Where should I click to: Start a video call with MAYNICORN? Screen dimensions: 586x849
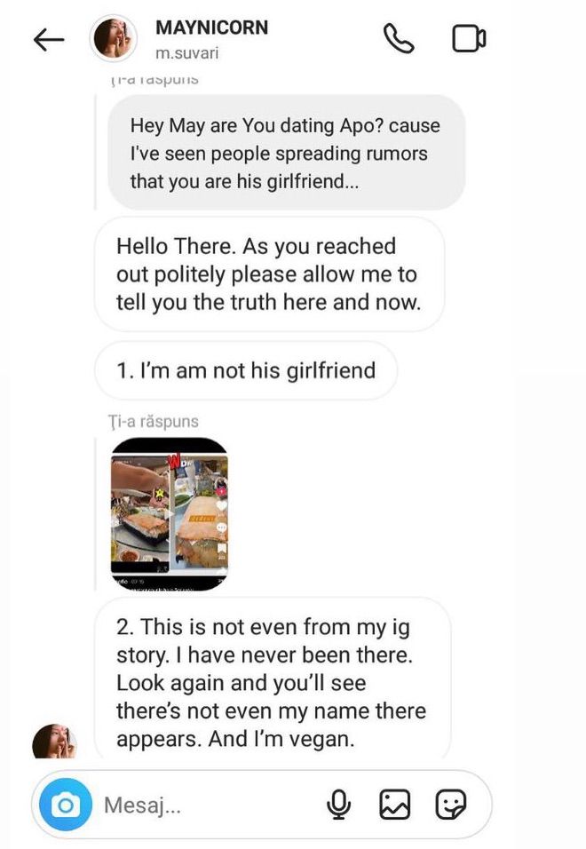tap(469, 38)
